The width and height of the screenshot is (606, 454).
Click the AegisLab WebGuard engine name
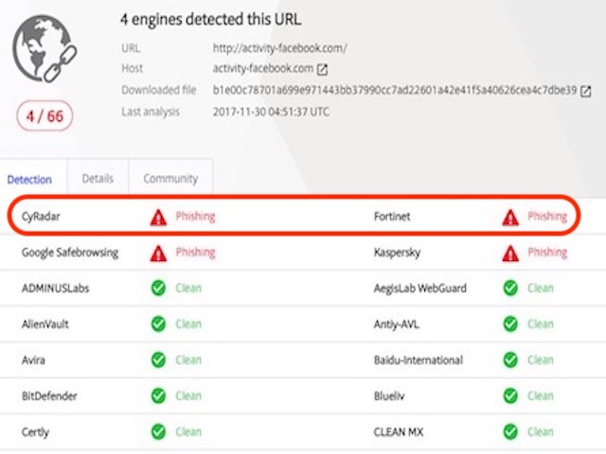coord(420,288)
